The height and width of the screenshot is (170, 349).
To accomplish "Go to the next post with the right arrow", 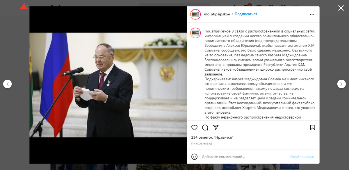I will (341, 84).
